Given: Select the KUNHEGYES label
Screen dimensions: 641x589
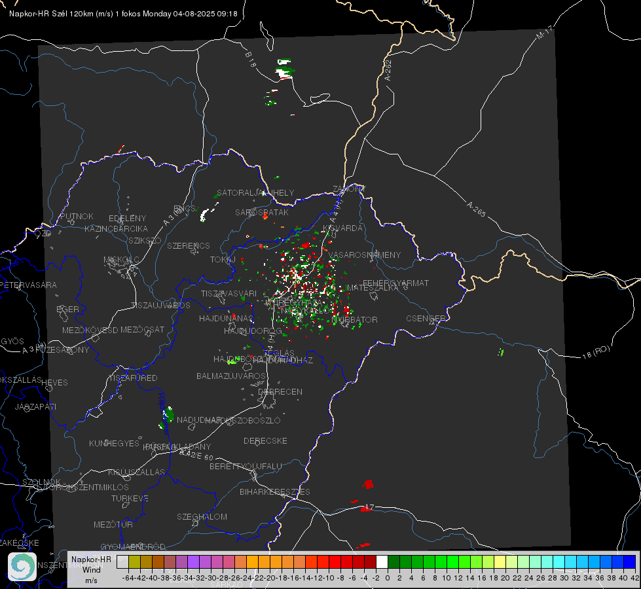Looking at the screenshot, I should pos(114,443).
